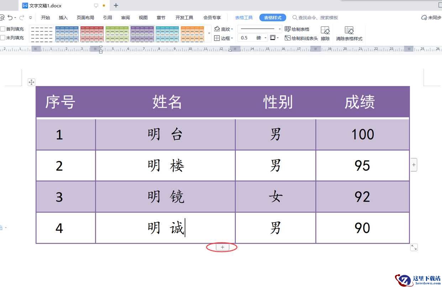442x287 pixels.
Task: Open the 页面布局 tab
Action: coord(85,17)
